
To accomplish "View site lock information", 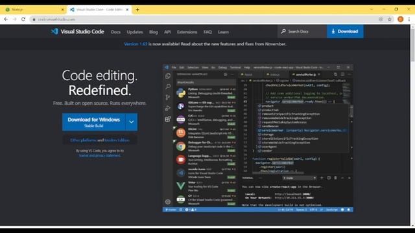I will (34, 19).
